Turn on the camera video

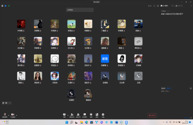13,115
